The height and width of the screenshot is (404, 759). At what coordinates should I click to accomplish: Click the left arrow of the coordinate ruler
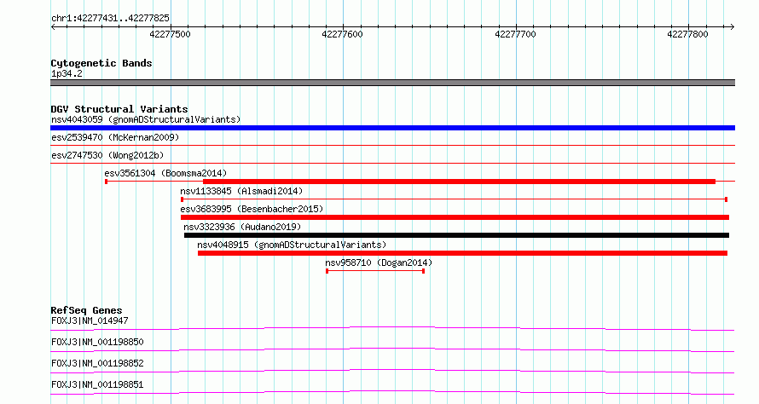(x=53, y=27)
